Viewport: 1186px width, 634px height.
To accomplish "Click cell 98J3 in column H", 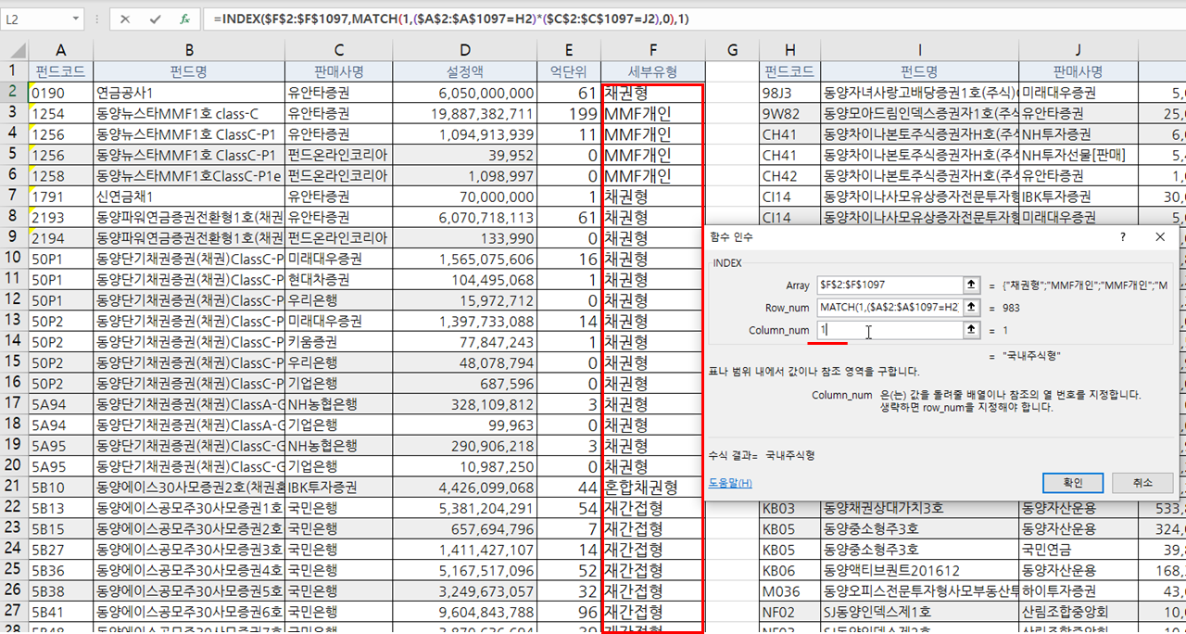I will tap(789, 93).
